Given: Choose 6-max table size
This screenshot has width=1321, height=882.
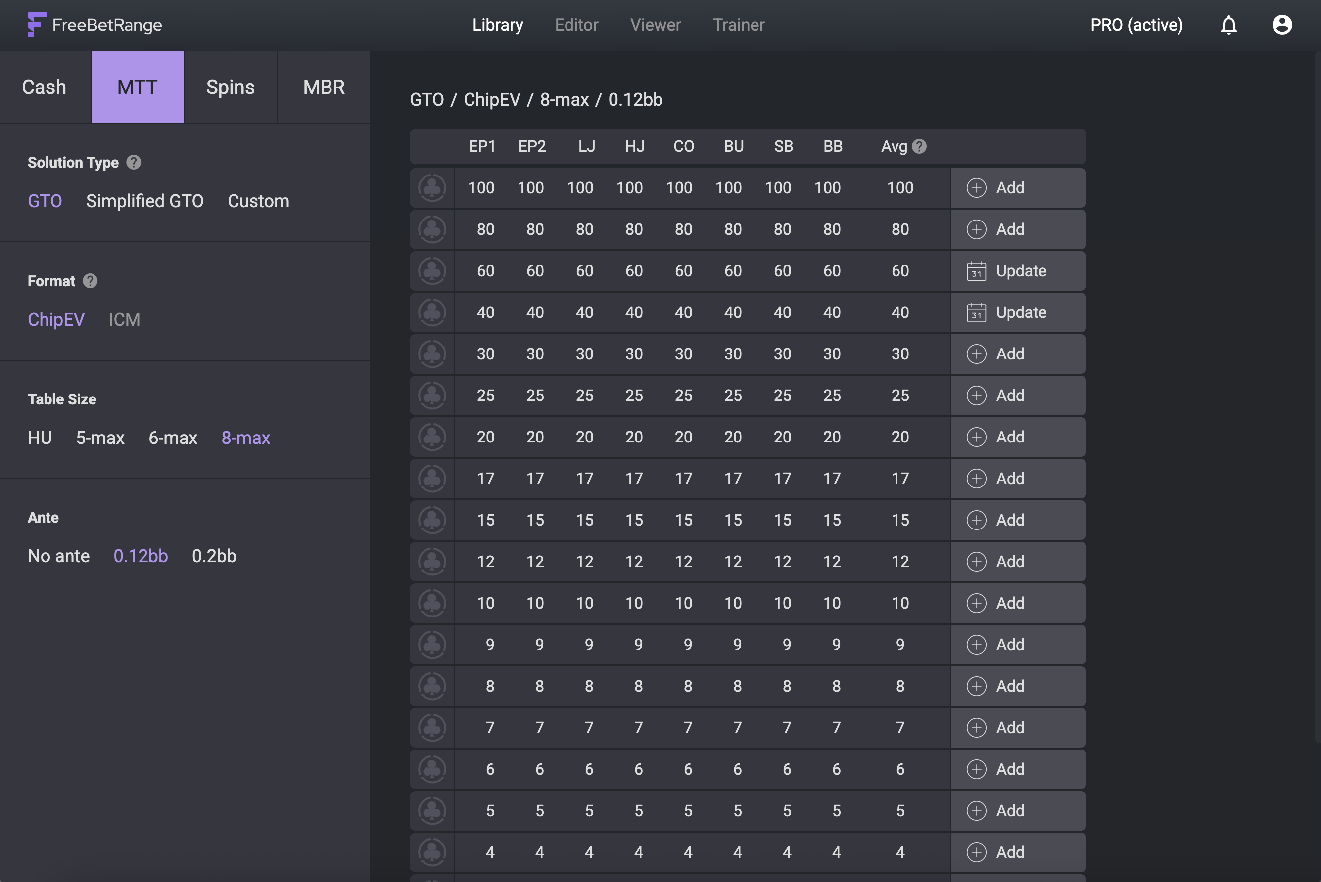Looking at the screenshot, I should 173,438.
